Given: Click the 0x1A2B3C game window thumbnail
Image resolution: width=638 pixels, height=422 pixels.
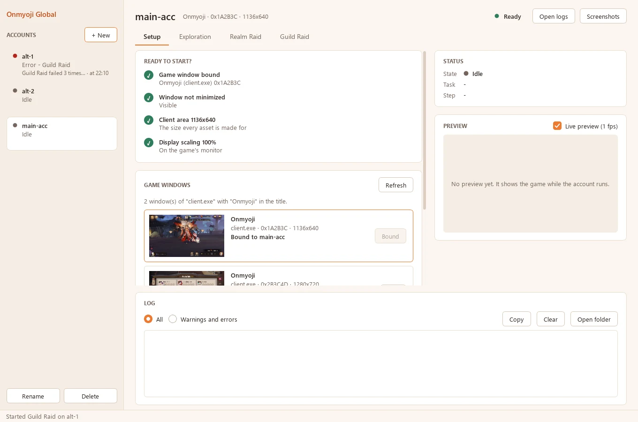Looking at the screenshot, I should [x=187, y=236].
